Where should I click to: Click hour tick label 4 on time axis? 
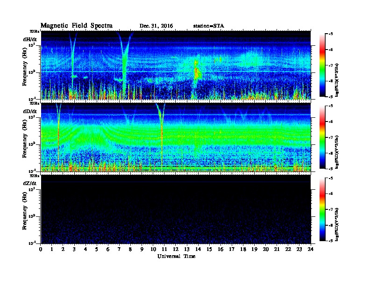[x=85, y=249]
